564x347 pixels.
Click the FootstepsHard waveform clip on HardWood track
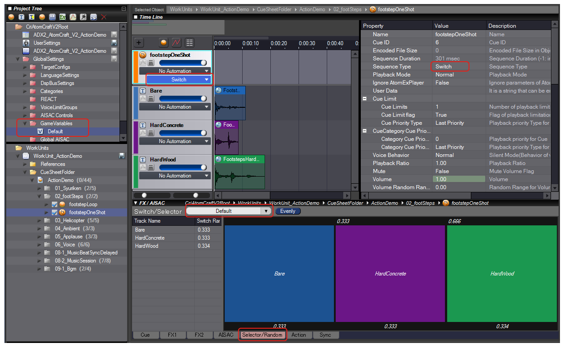[239, 172]
